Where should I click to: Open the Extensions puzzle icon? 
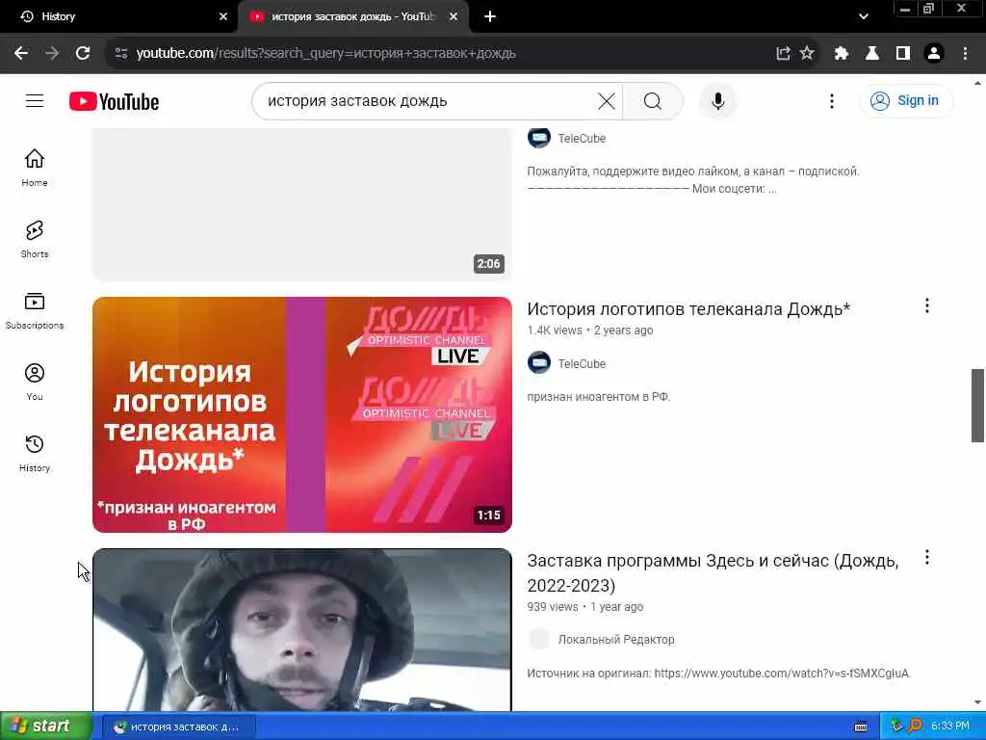point(842,54)
